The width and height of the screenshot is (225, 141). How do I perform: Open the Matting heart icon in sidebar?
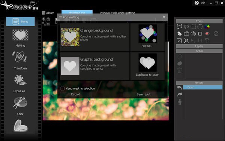coord(20,35)
